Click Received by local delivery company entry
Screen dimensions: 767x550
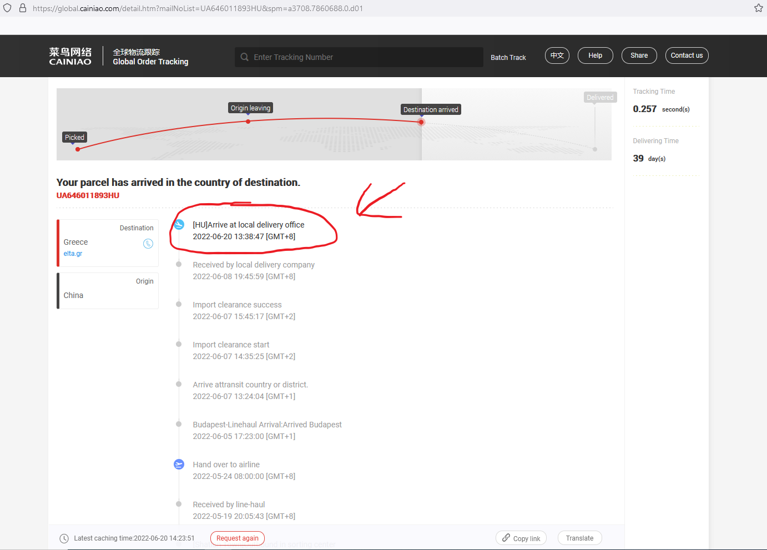click(x=254, y=270)
